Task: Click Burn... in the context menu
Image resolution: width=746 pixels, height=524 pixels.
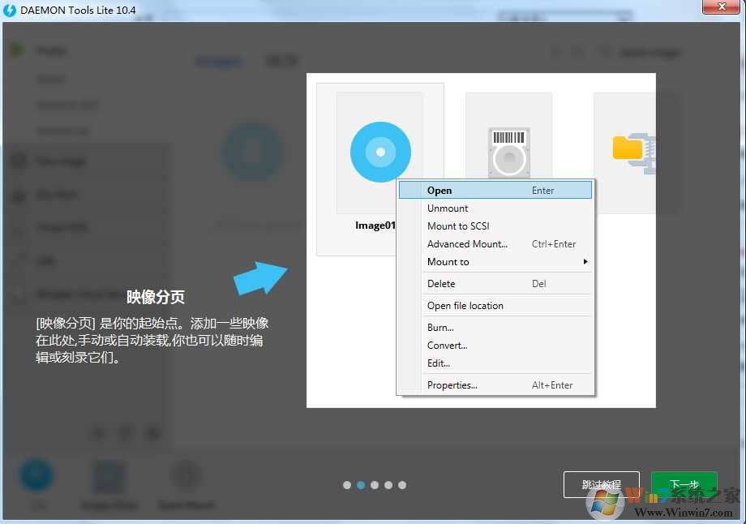Action: [440, 328]
